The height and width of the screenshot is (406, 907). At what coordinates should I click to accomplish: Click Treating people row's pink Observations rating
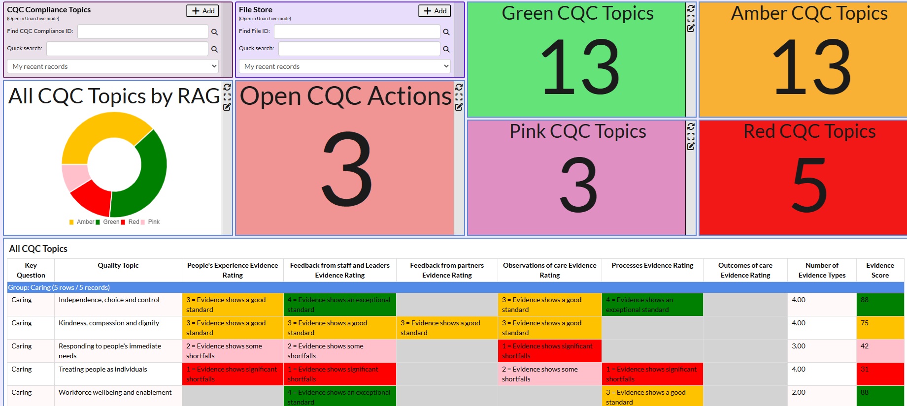(550, 374)
